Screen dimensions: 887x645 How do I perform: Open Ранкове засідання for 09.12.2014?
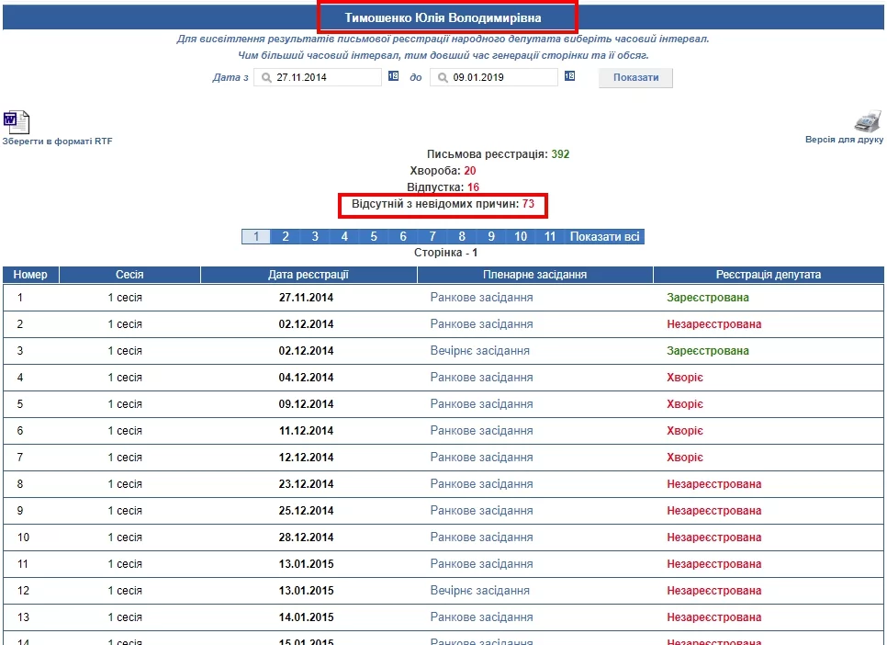coord(481,403)
